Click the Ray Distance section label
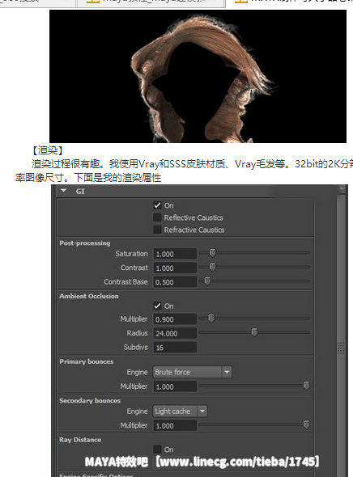Image resolution: width=353 pixels, height=477 pixels. (80, 440)
